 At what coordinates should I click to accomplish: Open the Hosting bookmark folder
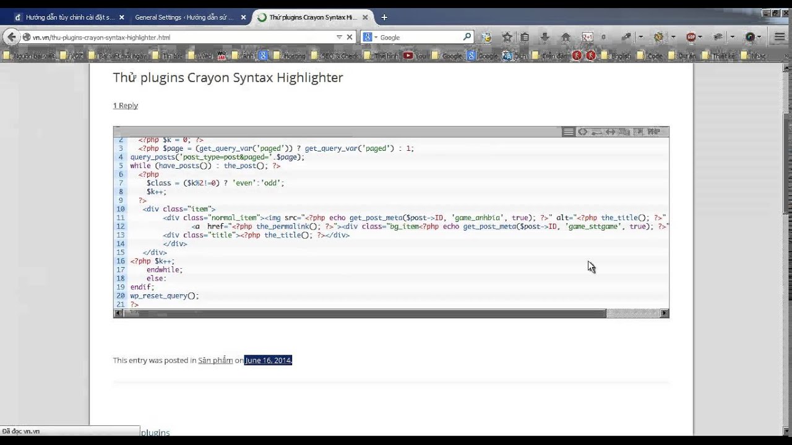click(290, 56)
